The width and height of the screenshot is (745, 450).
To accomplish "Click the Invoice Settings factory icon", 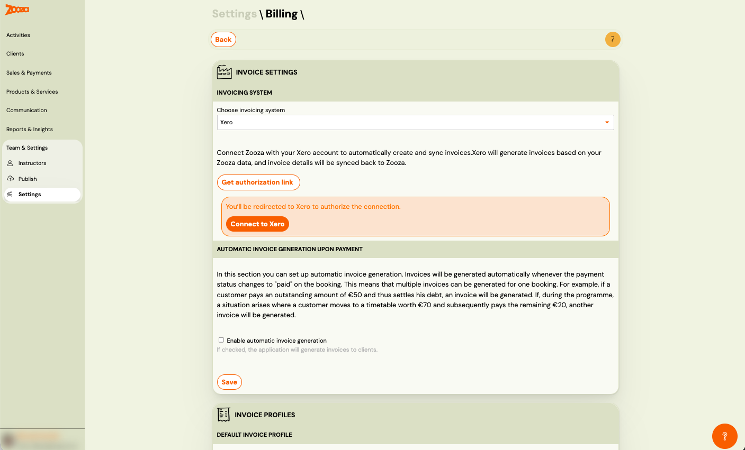I will (225, 72).
